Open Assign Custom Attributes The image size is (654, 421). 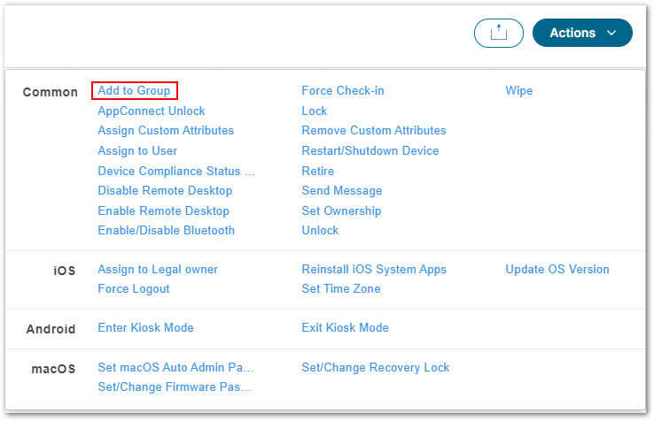pos(166,130)
